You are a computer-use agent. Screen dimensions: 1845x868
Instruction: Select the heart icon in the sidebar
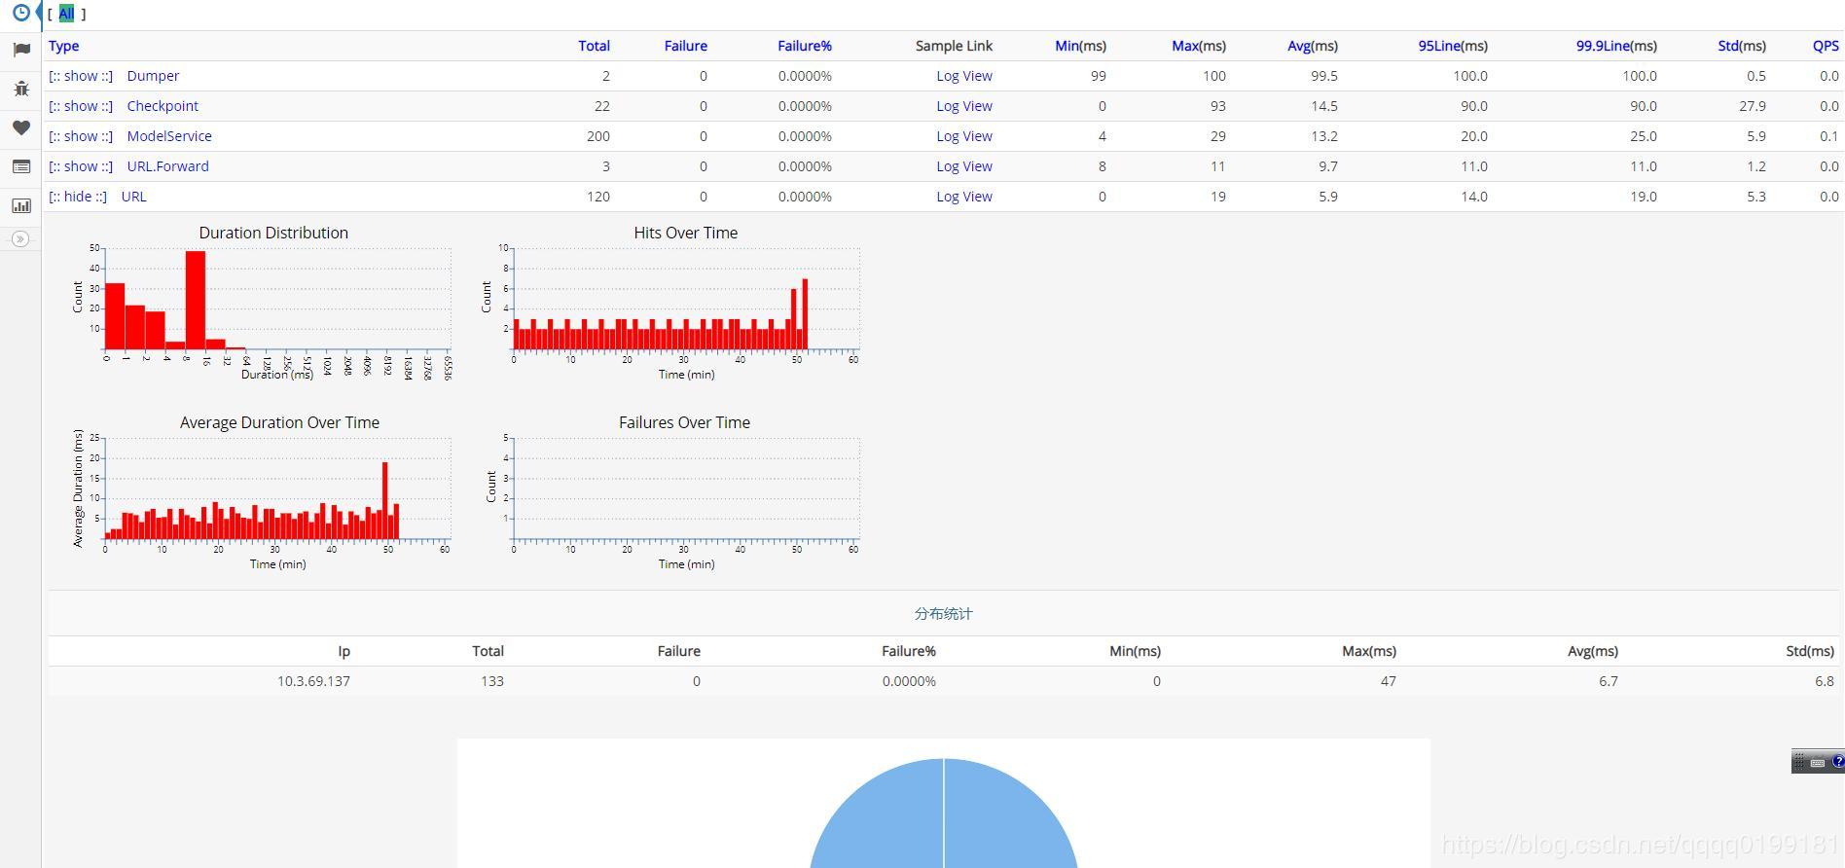(21, 127)
